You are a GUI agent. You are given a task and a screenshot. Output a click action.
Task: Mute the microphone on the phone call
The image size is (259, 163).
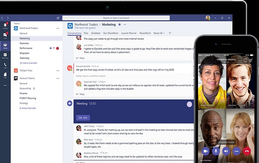click(216, 151)
